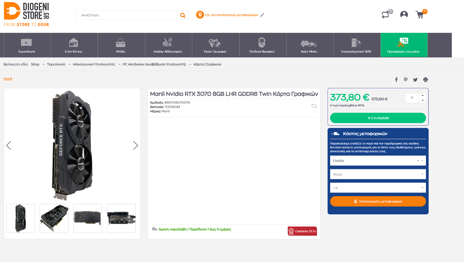
Task: Open the Υγεία-Ομορφιά category menu
Action: (215, 45)
